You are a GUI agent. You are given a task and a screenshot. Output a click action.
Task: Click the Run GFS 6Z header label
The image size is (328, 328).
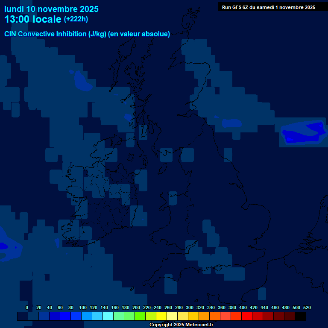pyautogui.click(x=268, y=7)
